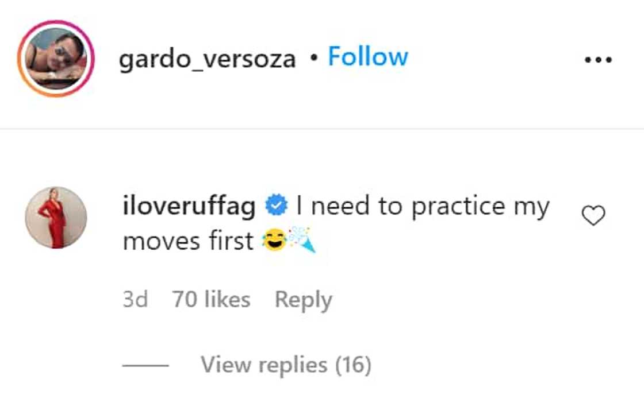644x410 pixels.
Task: Open the three-dot more options menu
Action: [598, 59]
